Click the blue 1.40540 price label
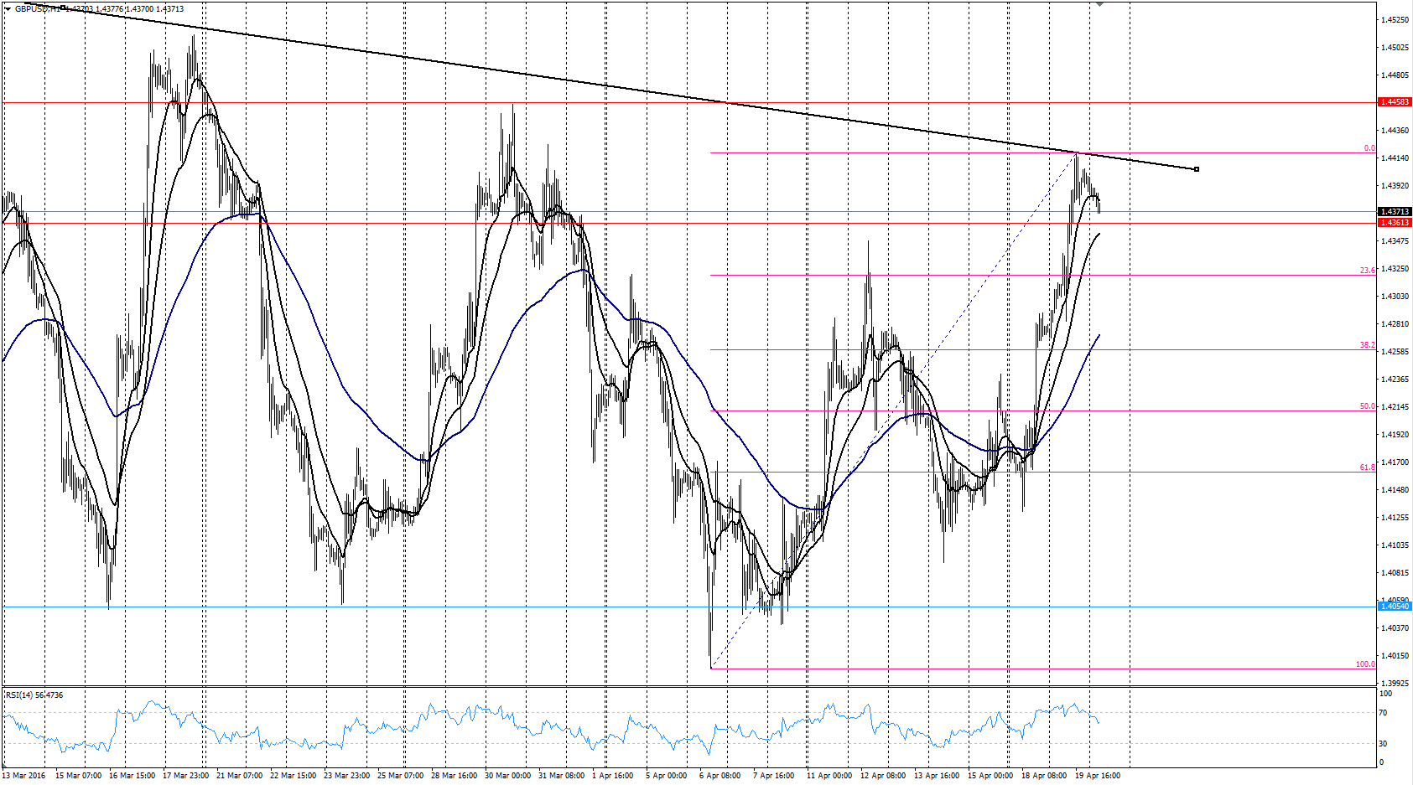This screenshot has width=1413, height=785. [x=1395, y=606]
